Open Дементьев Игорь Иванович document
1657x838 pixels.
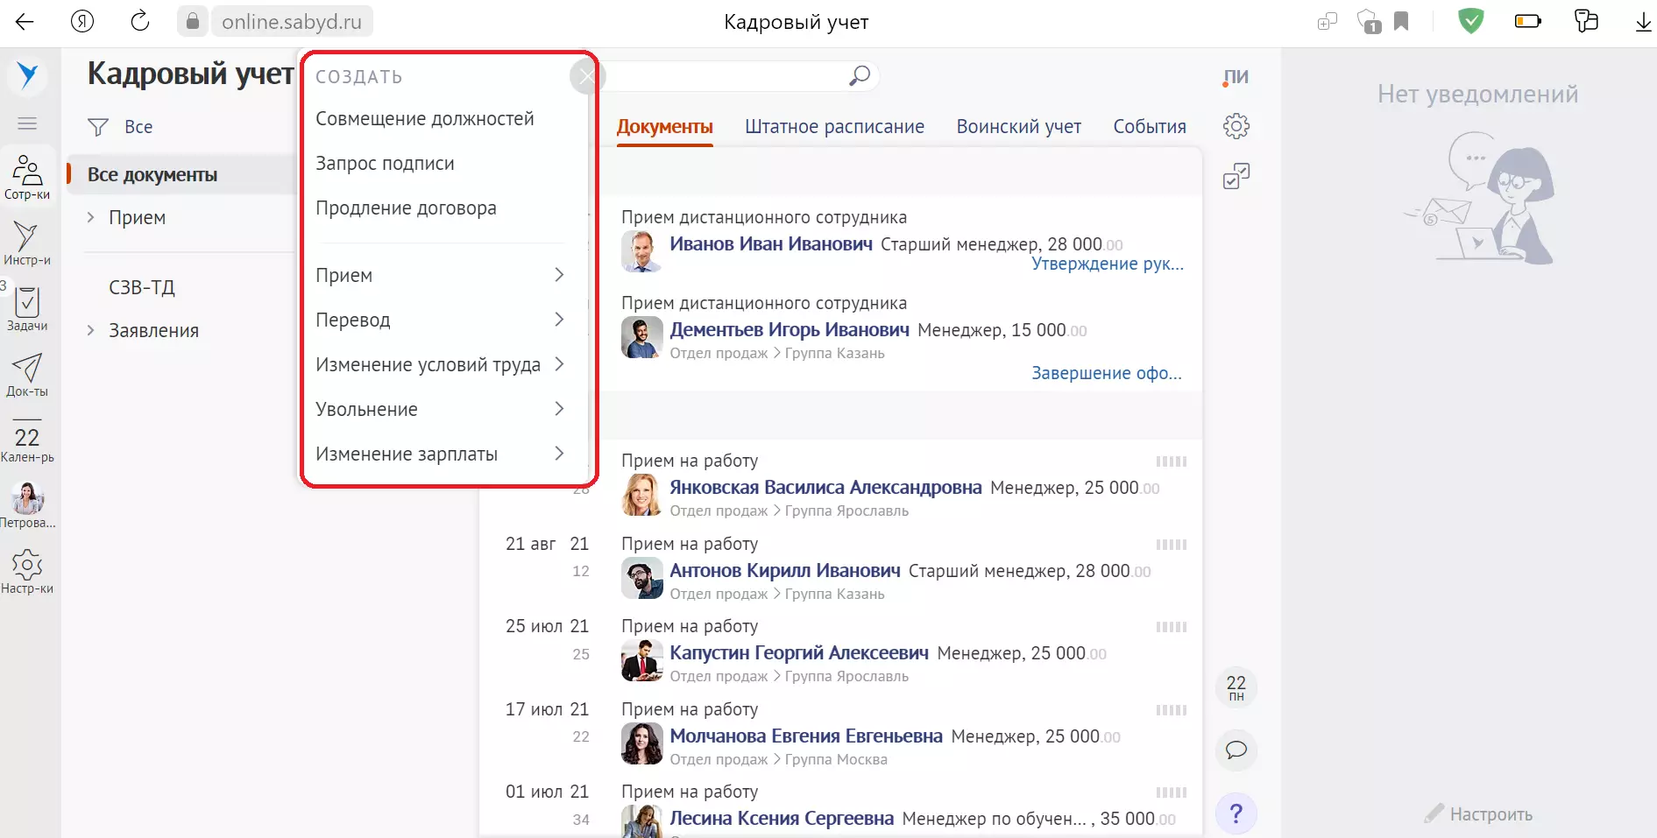click(x=790, y=330)
